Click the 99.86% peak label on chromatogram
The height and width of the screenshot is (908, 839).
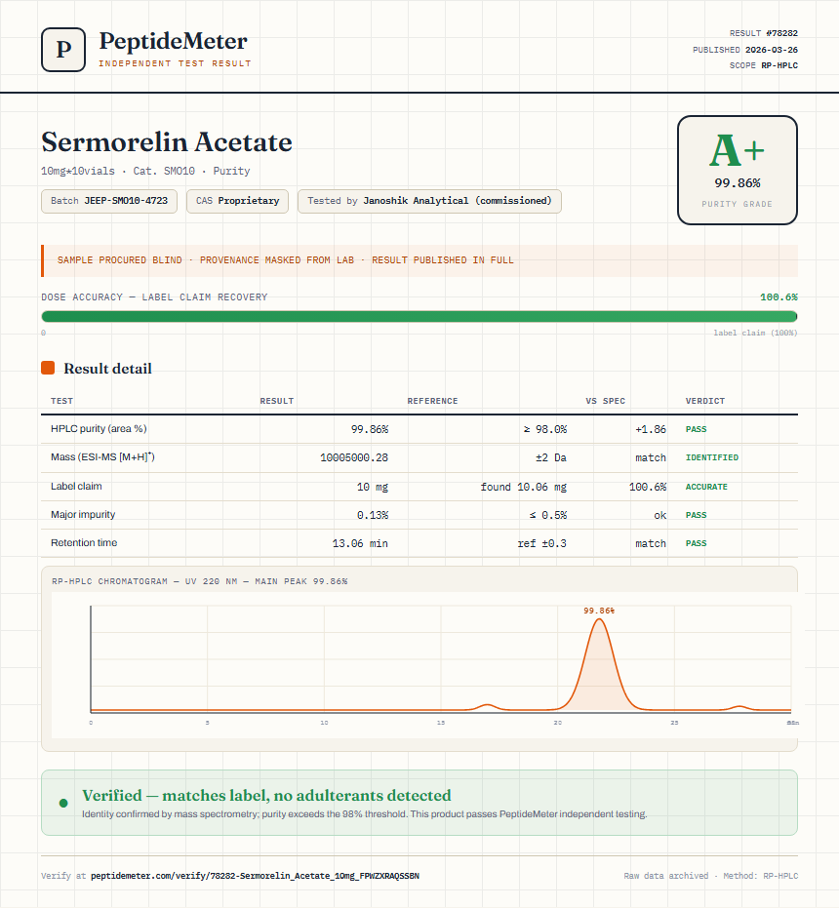[x=599, y=611]
